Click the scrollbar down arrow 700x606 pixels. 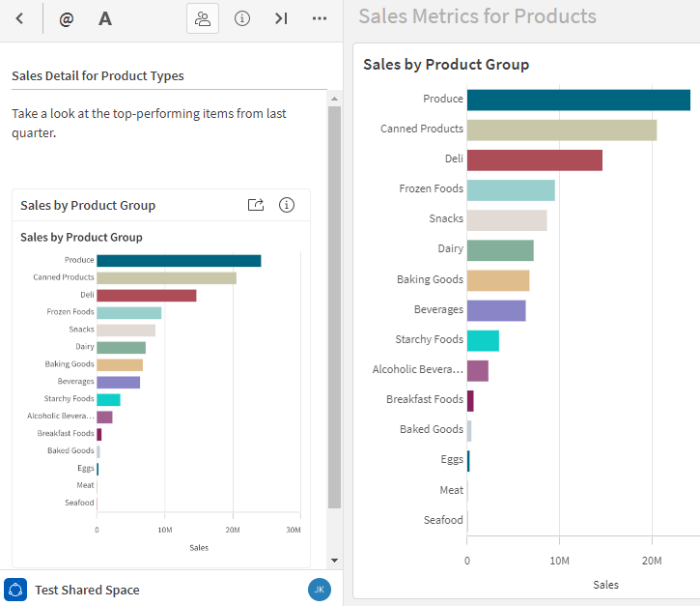point(334,561)
